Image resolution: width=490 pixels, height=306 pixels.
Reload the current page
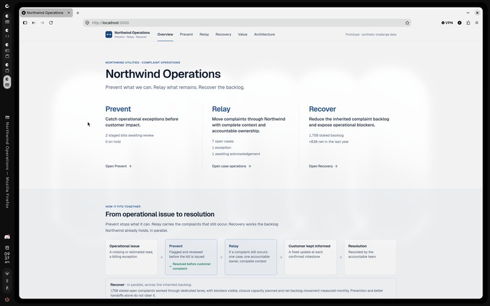click(51, 23)
